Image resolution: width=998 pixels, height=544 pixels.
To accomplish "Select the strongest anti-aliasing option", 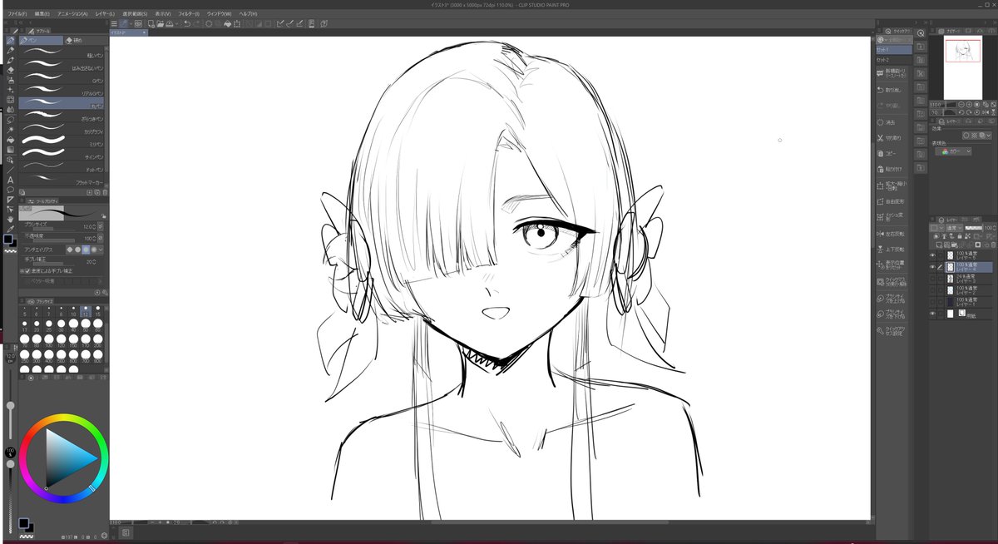I will (94, 250).
